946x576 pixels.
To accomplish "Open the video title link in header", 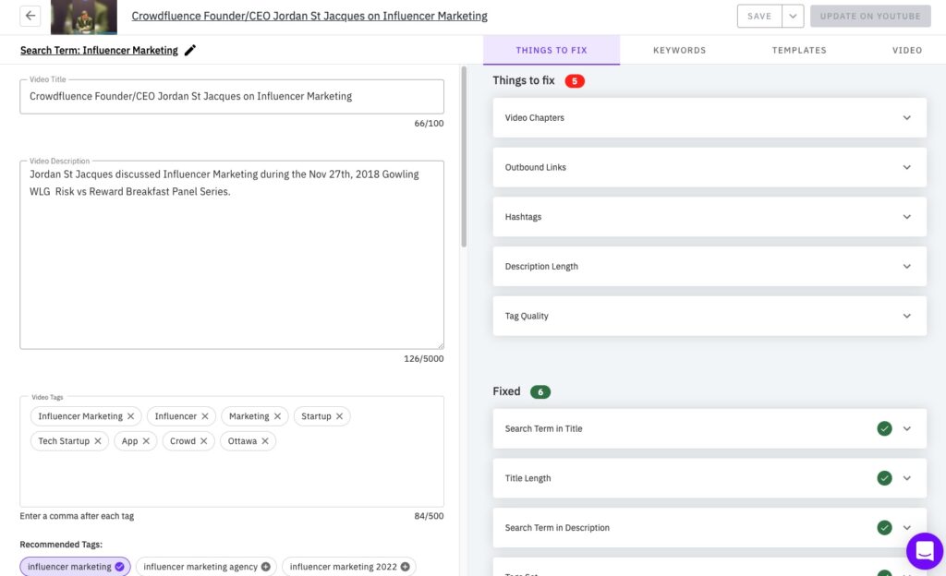I will coord(309,17).
